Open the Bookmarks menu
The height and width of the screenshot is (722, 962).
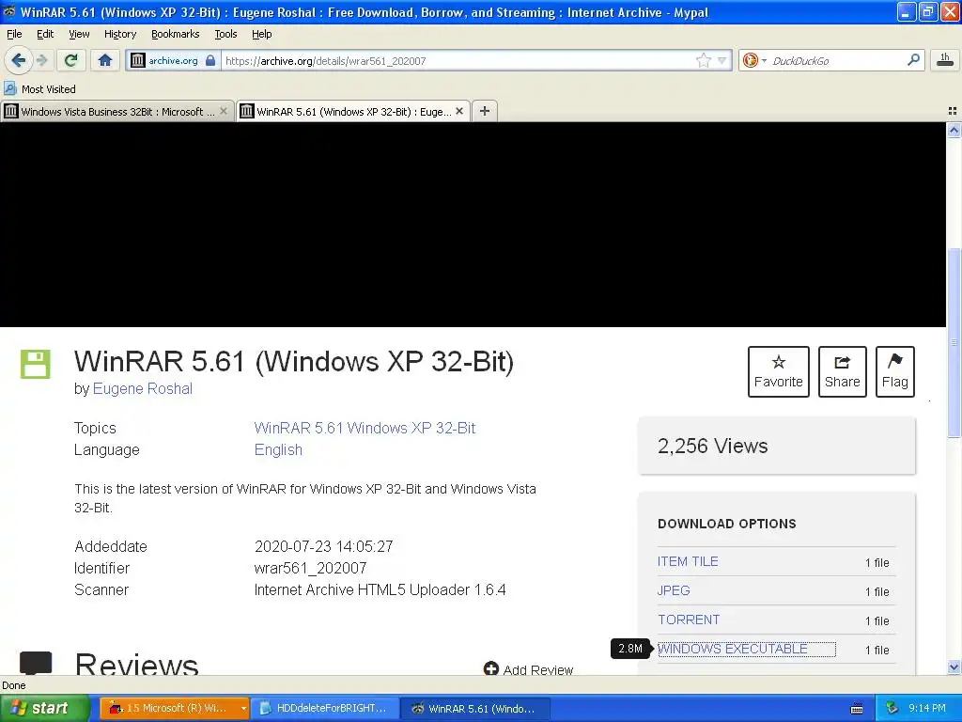coord(175,34)
